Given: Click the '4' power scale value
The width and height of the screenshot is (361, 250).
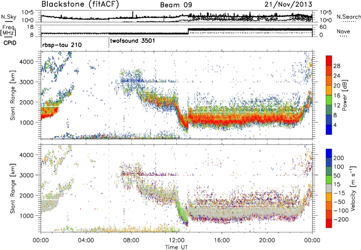Looking at the screenshot, I should [x=335, y=125].
